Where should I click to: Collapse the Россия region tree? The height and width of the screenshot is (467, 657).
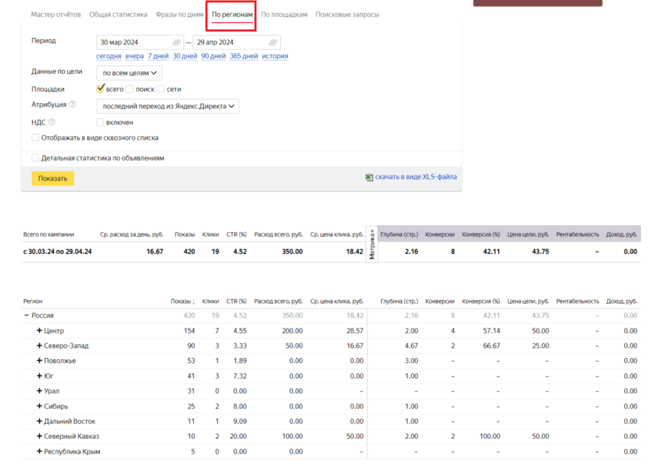click(27, 316)
